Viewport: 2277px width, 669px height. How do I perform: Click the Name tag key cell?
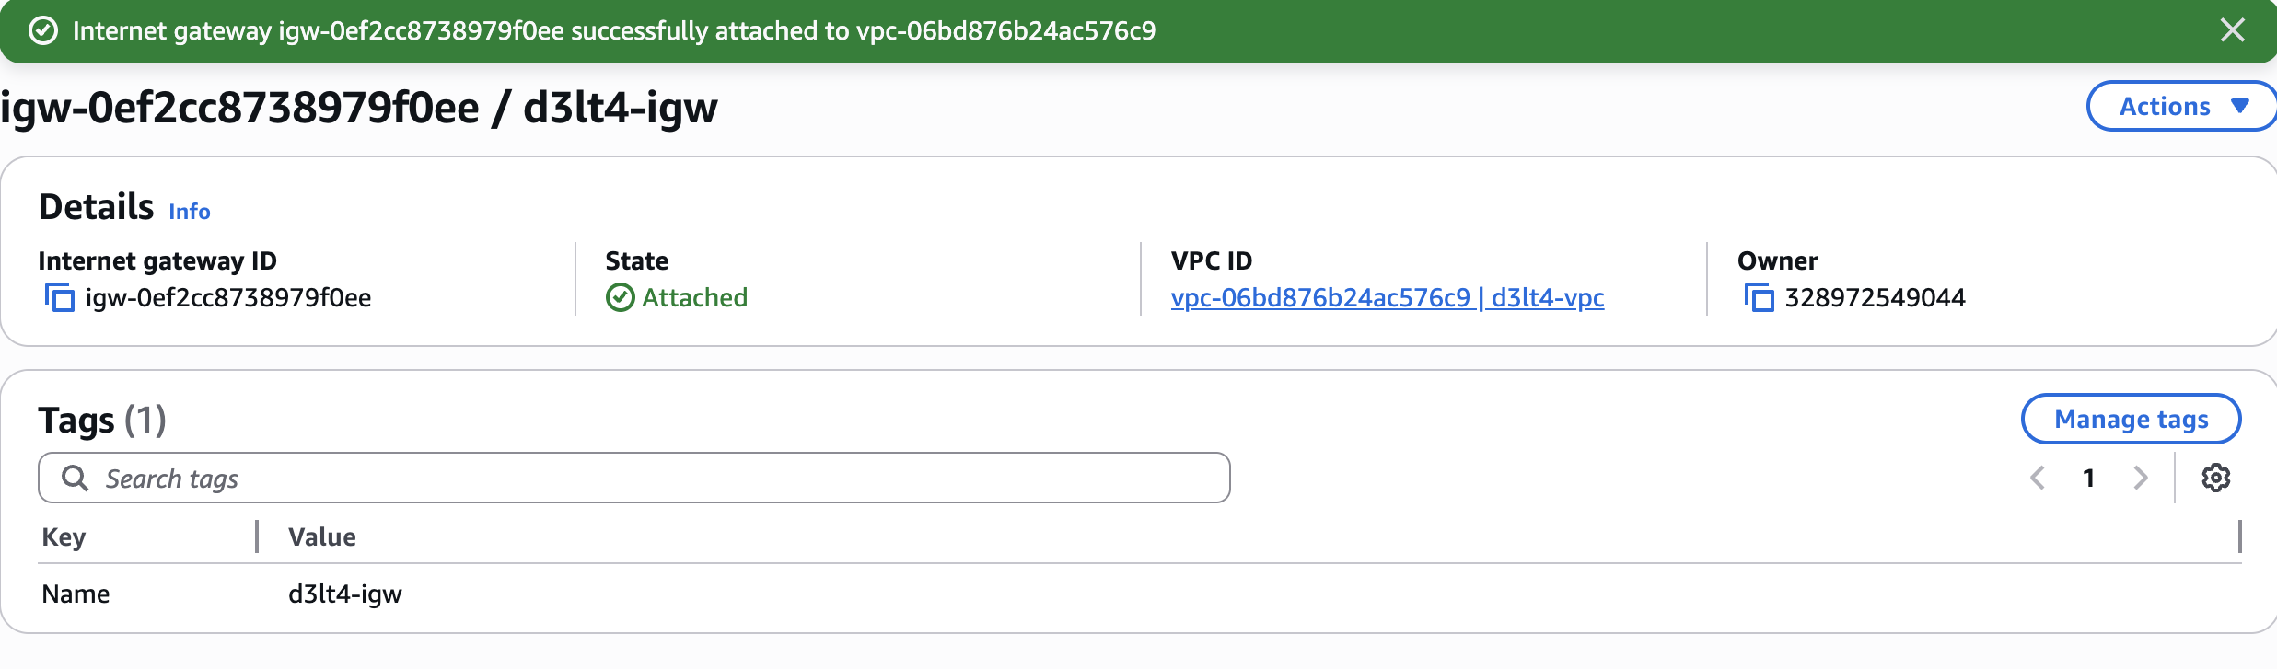tap(76, 594)
